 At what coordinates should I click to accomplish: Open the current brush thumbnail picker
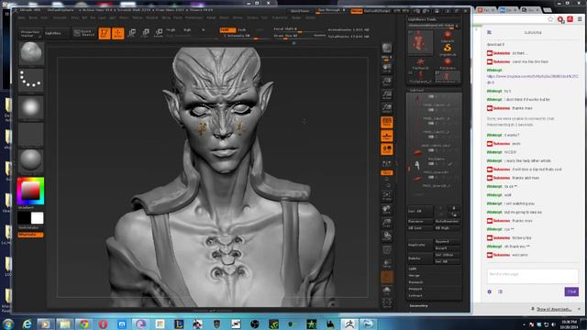pyautogui.click(x=30, y=53)
